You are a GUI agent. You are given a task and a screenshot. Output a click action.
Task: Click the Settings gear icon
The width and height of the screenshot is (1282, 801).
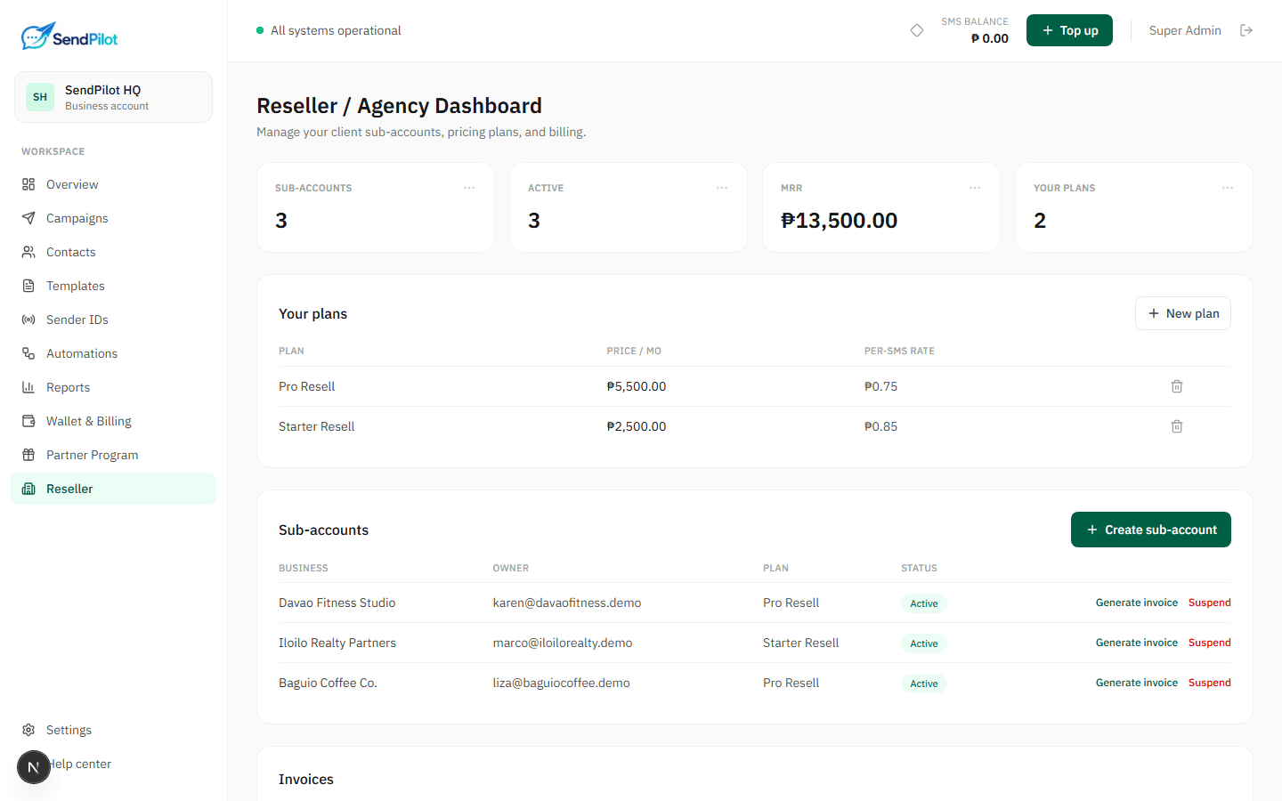click(x=28, y=730)
